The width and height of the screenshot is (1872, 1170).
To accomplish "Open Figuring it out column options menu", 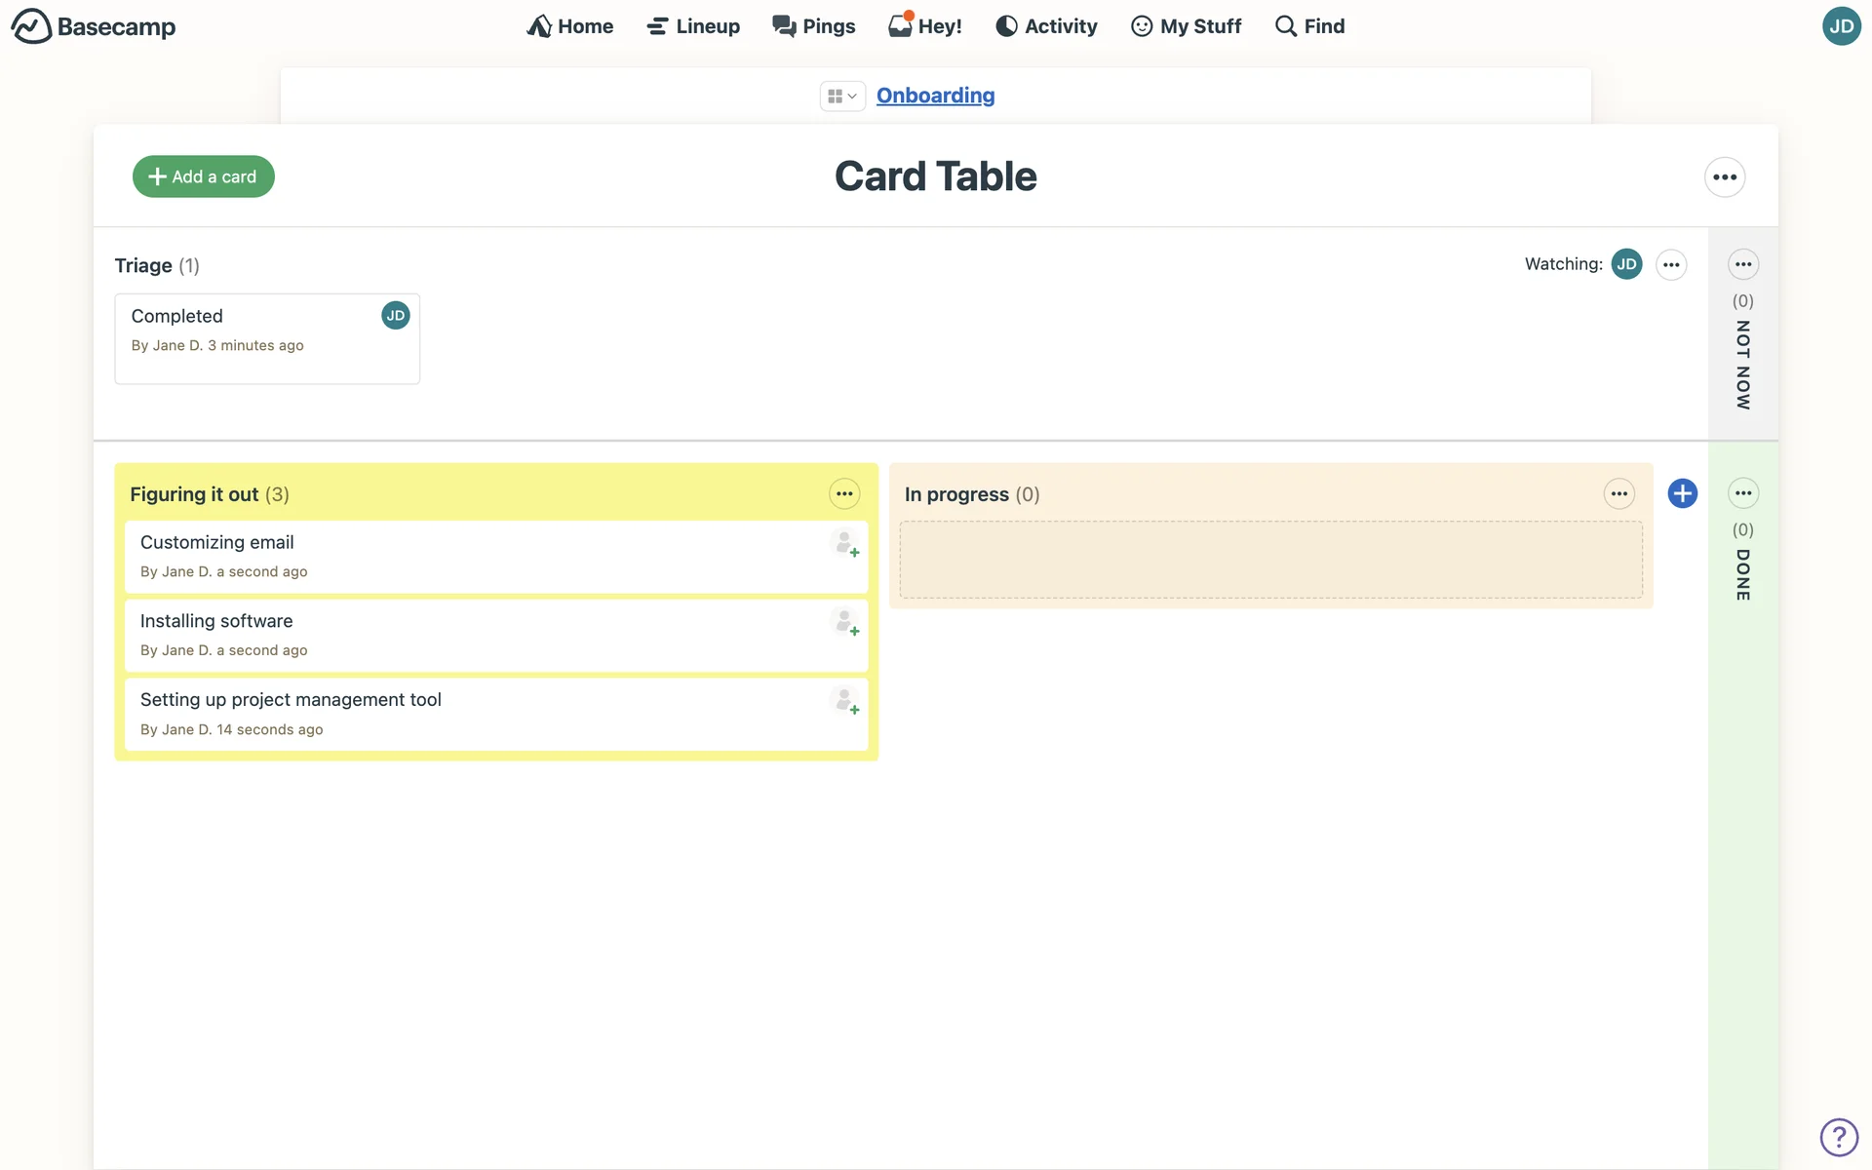I will [844, 494].
